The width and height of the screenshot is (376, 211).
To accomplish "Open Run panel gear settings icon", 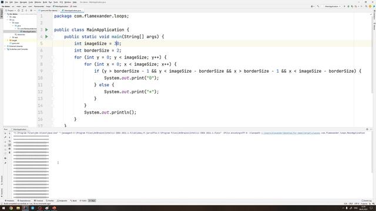I will tap(367, 129).
